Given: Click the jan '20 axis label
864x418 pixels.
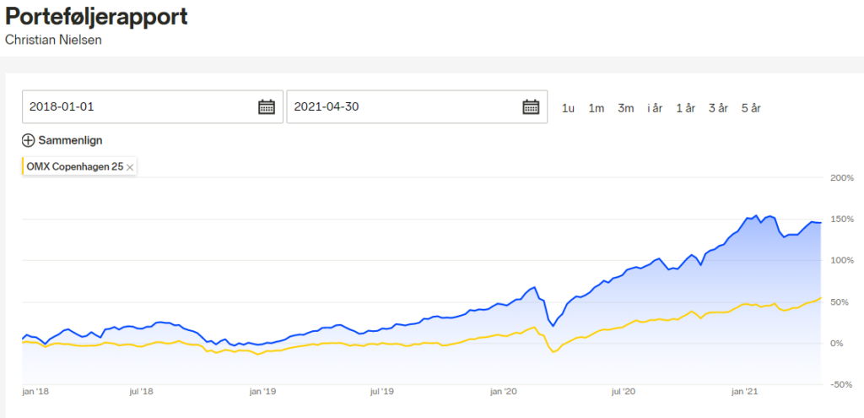Looking at the screenshot, I should tap(503, 392).
